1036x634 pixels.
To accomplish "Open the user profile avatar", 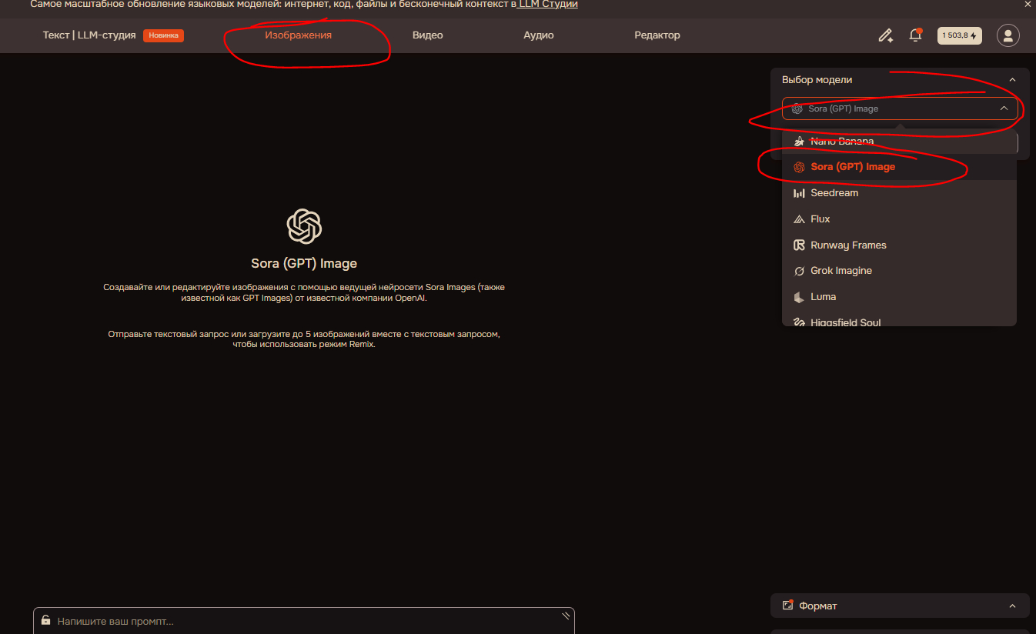I will tap(1008, 35).
